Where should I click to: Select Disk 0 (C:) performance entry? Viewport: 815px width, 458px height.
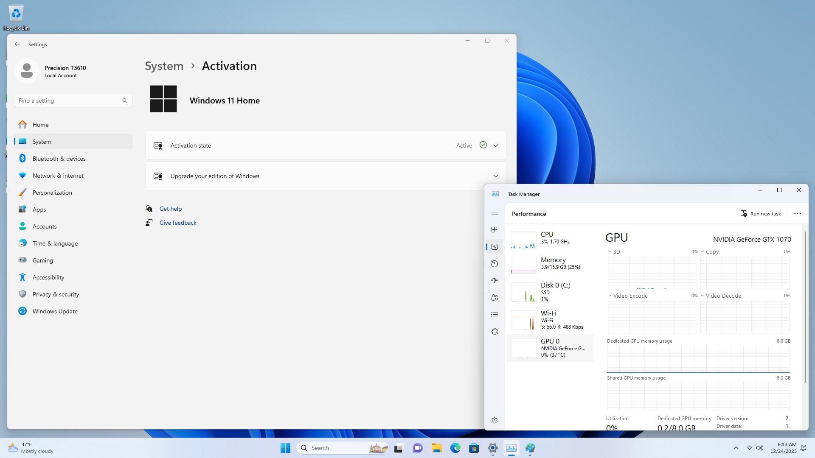[x=550, y=292]
